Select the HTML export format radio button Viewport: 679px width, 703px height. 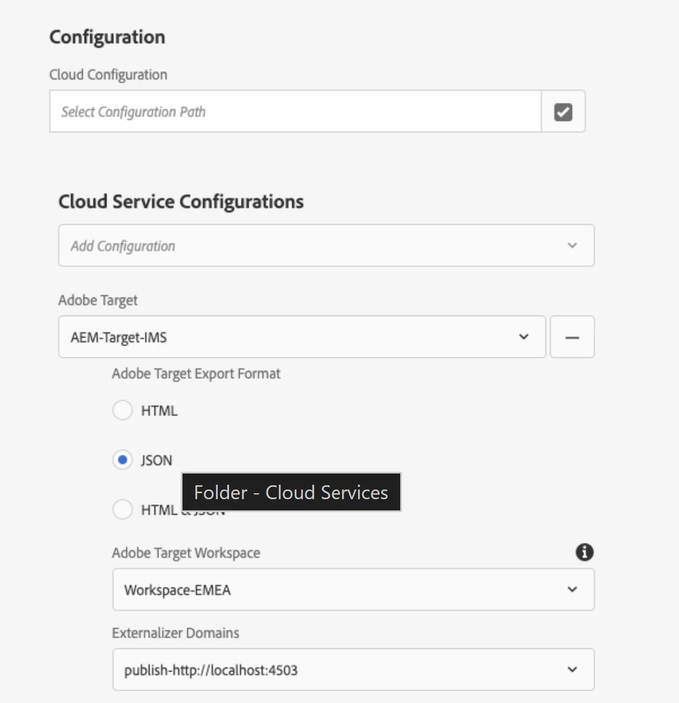(123, 410)
